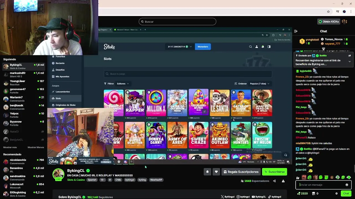This screenshot has height=199, width=355.
Task: Open a new tab in inner browser
Action: click(x=145, y=30)
